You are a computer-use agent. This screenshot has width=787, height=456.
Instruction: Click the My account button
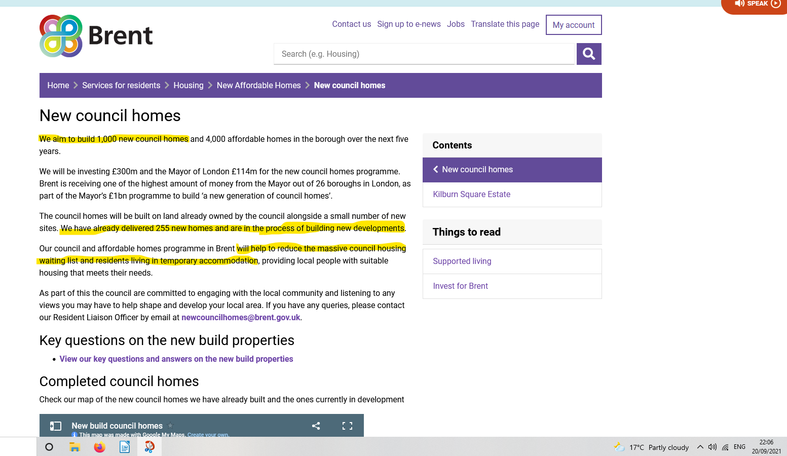pyautogui.click(x=573, y=24)
